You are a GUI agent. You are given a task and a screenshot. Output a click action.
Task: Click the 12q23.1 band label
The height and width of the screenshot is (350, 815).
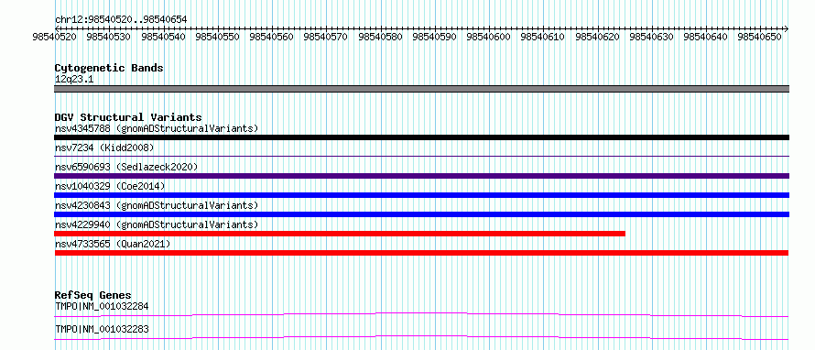74,80
